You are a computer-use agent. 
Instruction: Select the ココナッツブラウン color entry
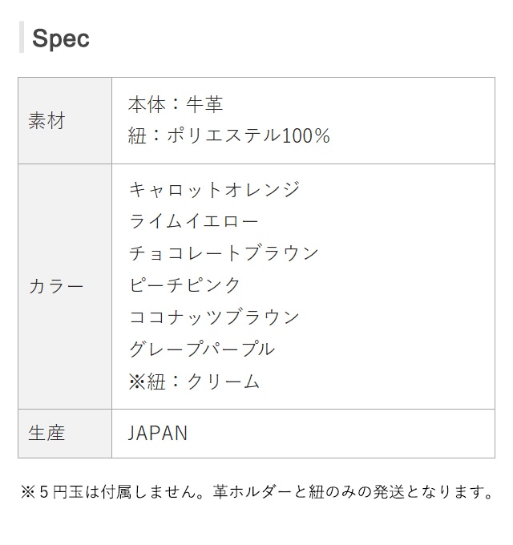coord(214,317)
